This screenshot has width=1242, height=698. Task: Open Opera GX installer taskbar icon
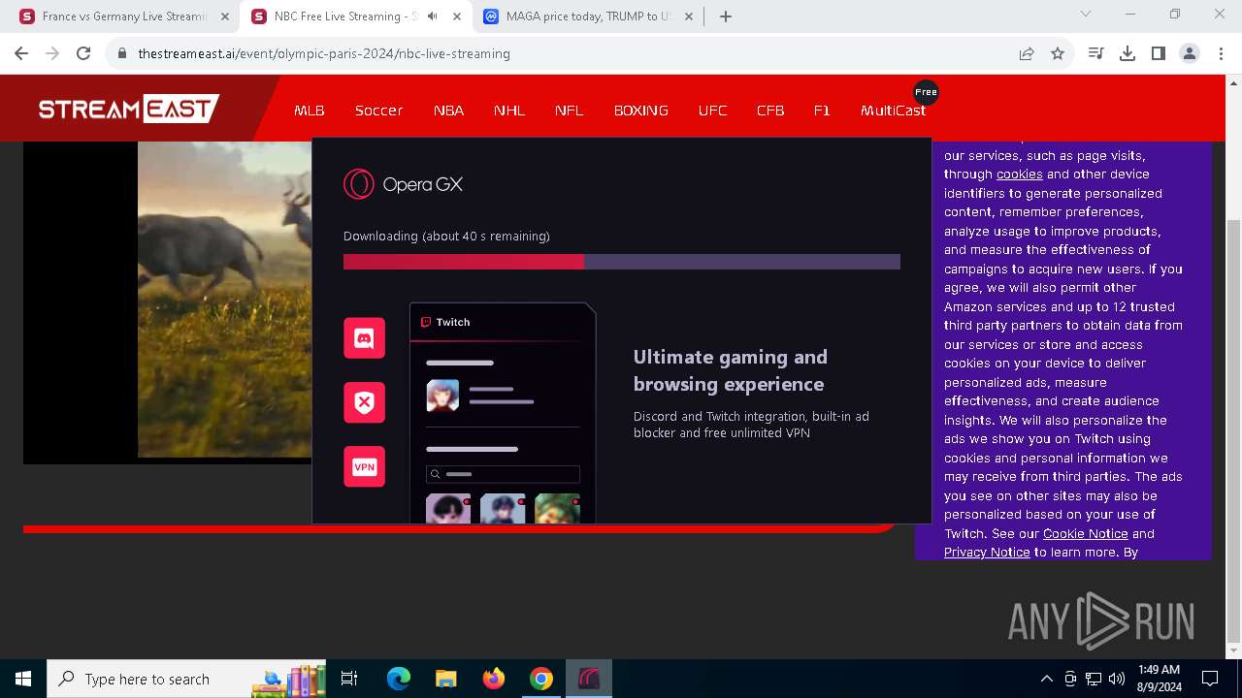[588, 679]
